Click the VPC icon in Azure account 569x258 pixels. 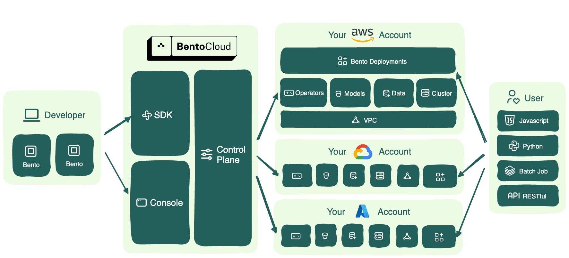click(x=407, y=236)
